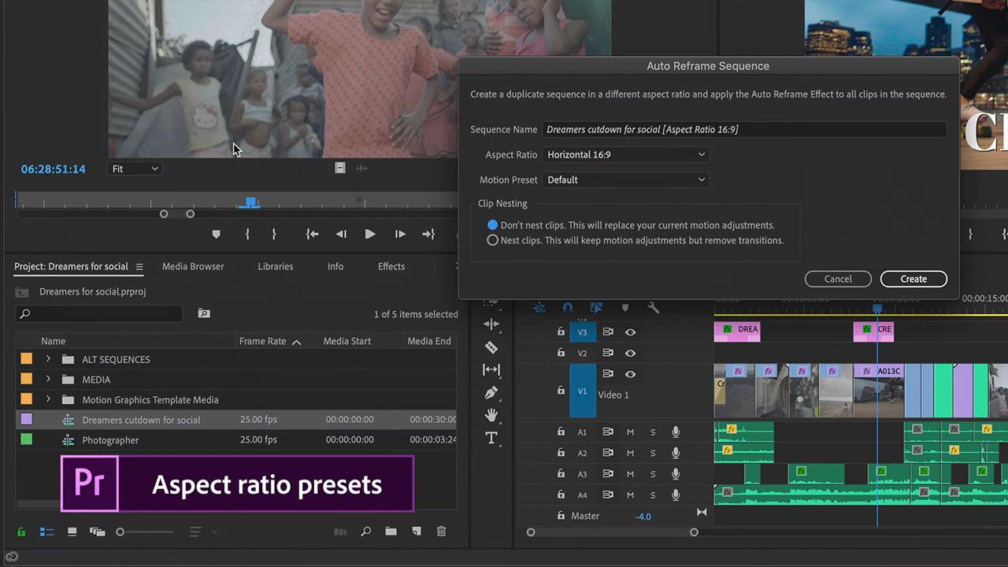The height and width of the screenshot is (567, 1008).
Task: Click the Create button
Action: tap(913, 279)
